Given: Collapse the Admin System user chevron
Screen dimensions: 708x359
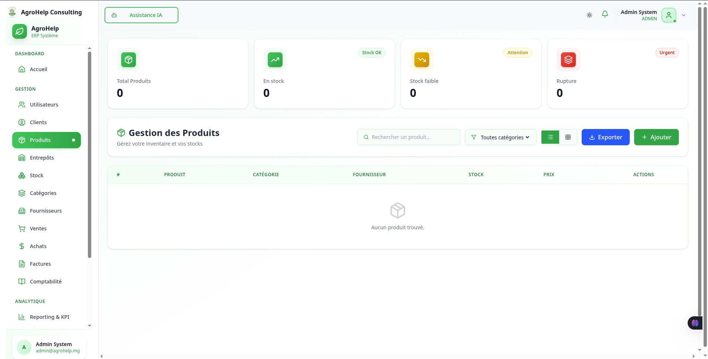Looking at the screenshot, I should click(x=684, y=15).
